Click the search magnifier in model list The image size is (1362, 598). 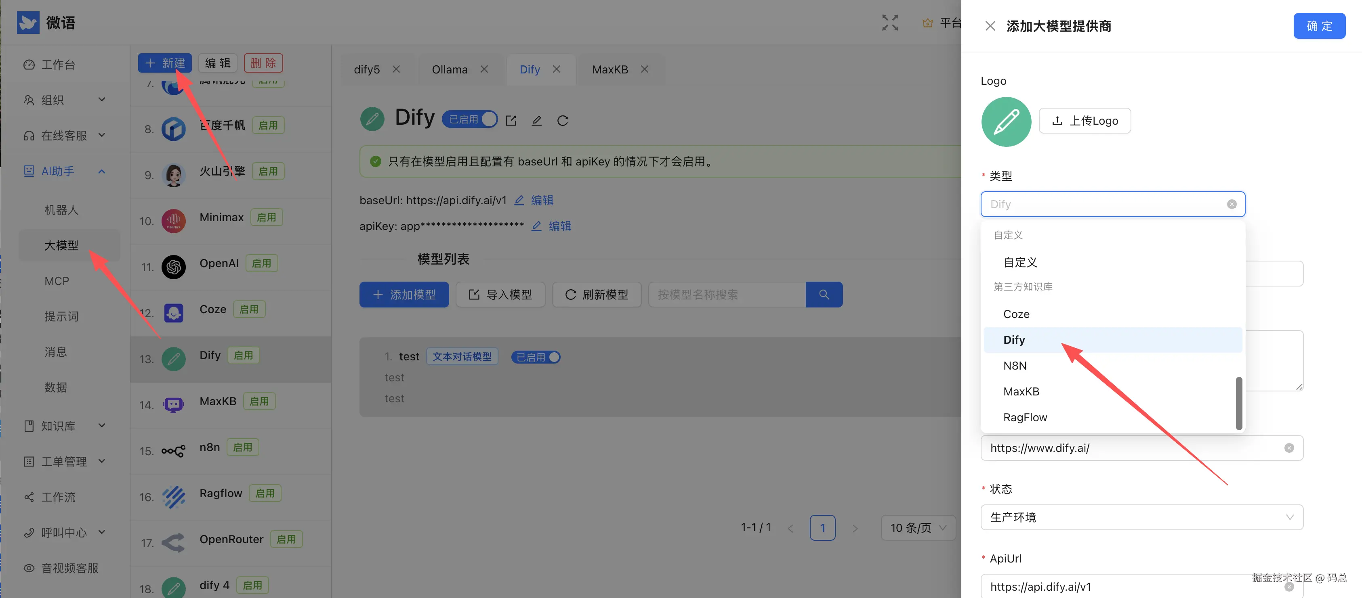pyautogui.click(x=824, y=294)
